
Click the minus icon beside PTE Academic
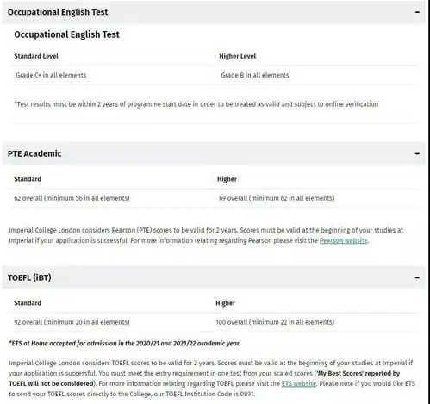click(417, 153)
